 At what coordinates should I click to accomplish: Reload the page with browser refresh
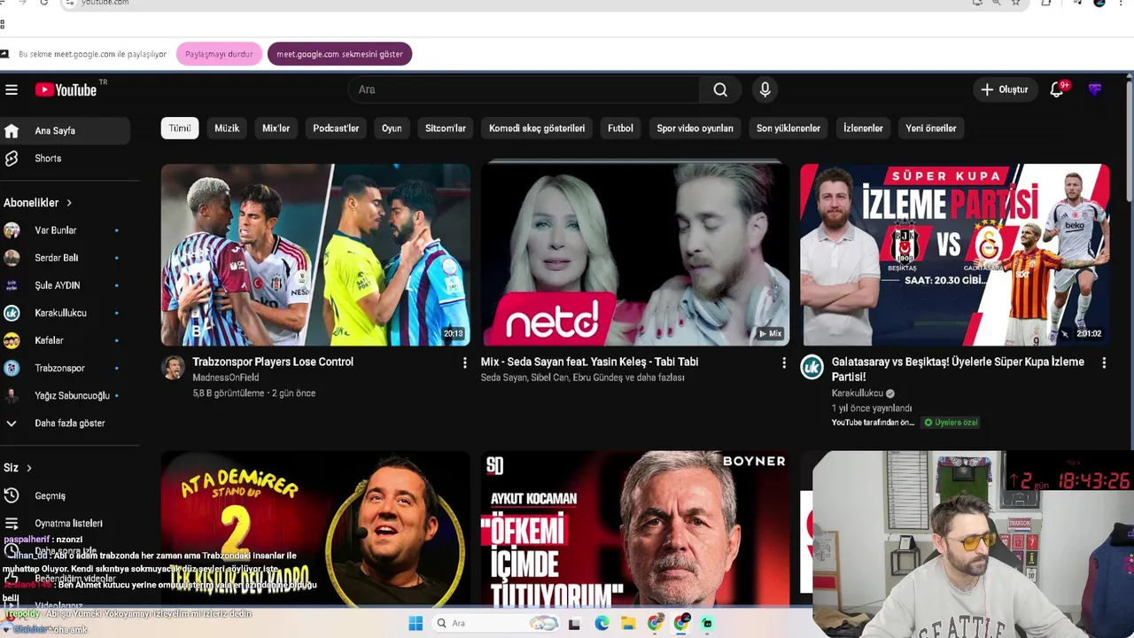point(44,3)
